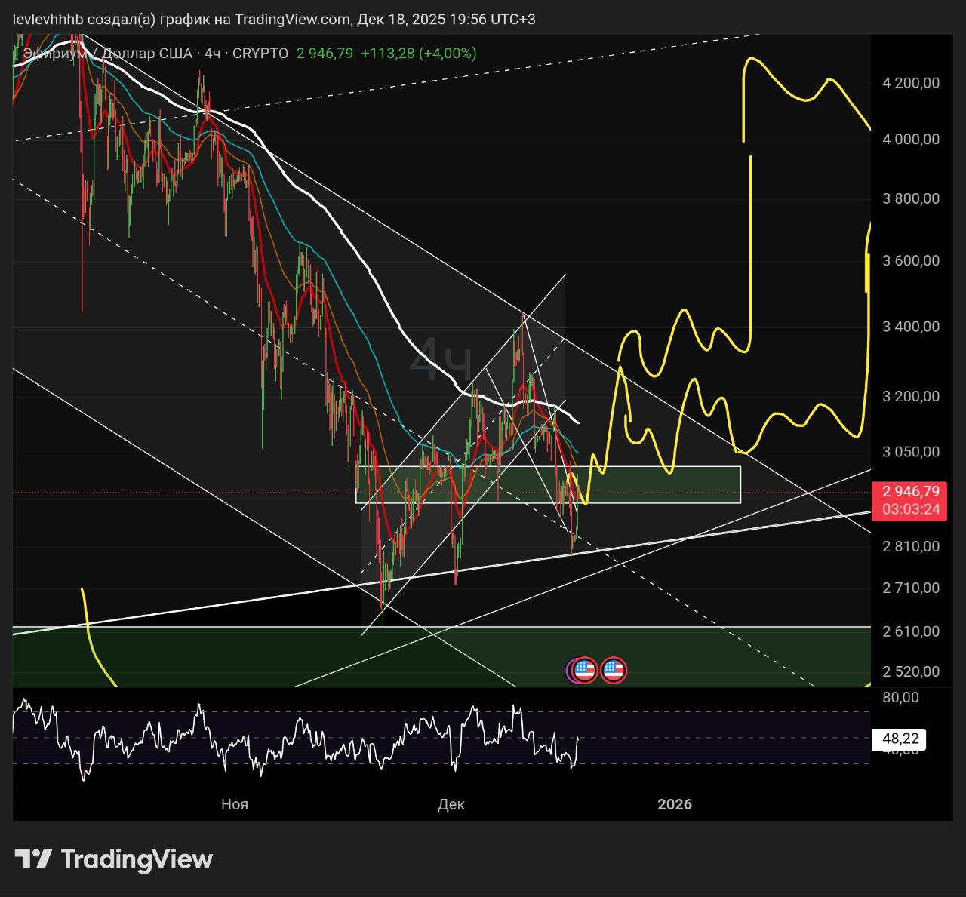Viewport: 966px width, 897px height.
Task: Click the left US flag economic event icon
Action: (x=584, y=670)
